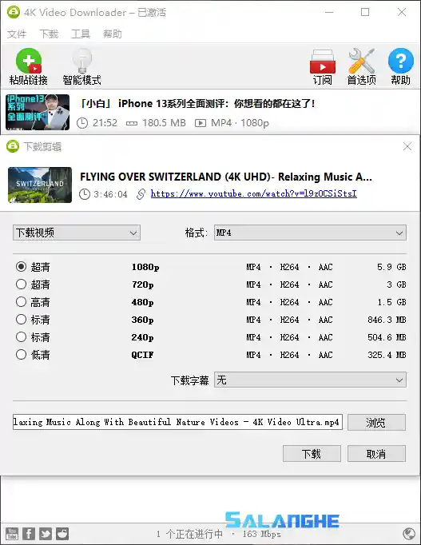Click the Browse (浏览) button
The height and width of the screenshot is (545, 421).
(x=376, y=422)
